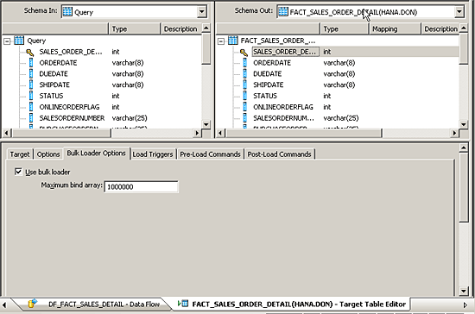The height and width of the screenshot is (314, 475).
Task: Click varchar(25) type of SALESORDERNUM... in Schema Out
Action: [341, 118]
